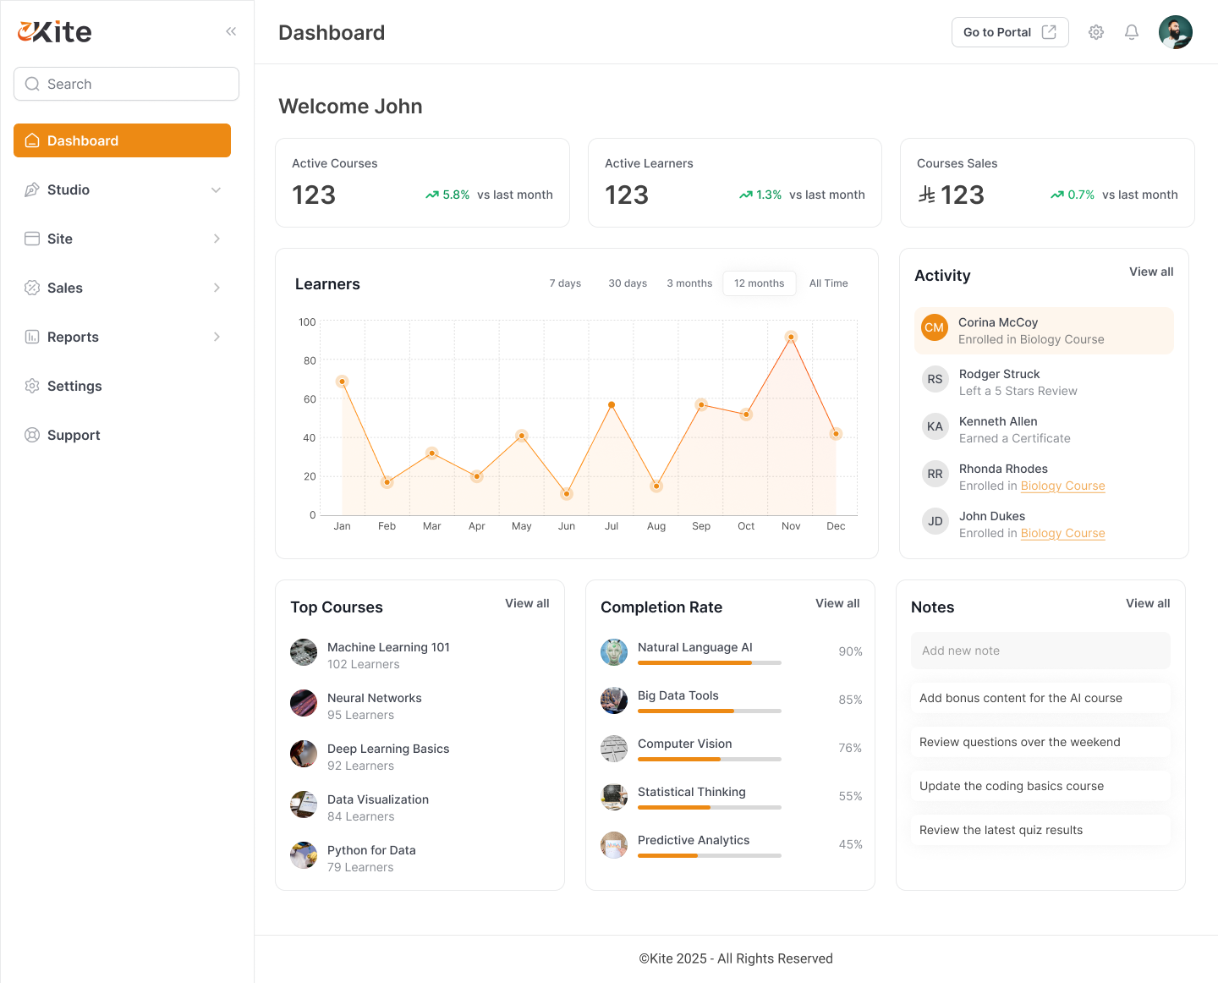The image size is (1218, 983).
Task: Expand the Studio menu chevron
Action: (216, 190)
